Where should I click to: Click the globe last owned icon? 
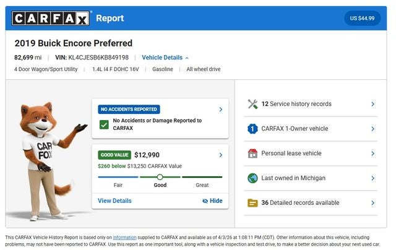(x=252, y=178)
